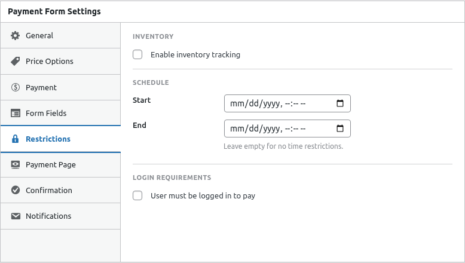The height and width of the screenshot is (263, 465).
Task: Select the Form Fields tab
Action: pyautogui.click(x=46, y=114)
